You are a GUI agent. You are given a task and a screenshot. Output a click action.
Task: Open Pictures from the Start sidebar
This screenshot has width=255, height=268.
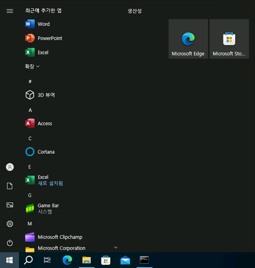point(10,205)
